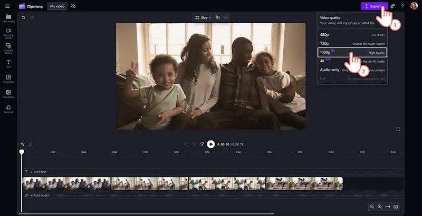The image size is (422, 216).
Task: Click the Export button
Action: tap(373, 6)
